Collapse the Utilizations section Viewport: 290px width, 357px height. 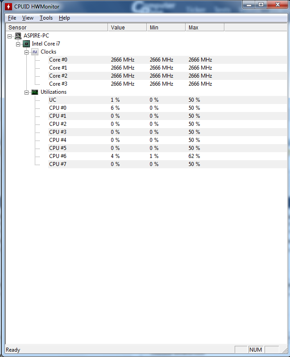(26, 92)
